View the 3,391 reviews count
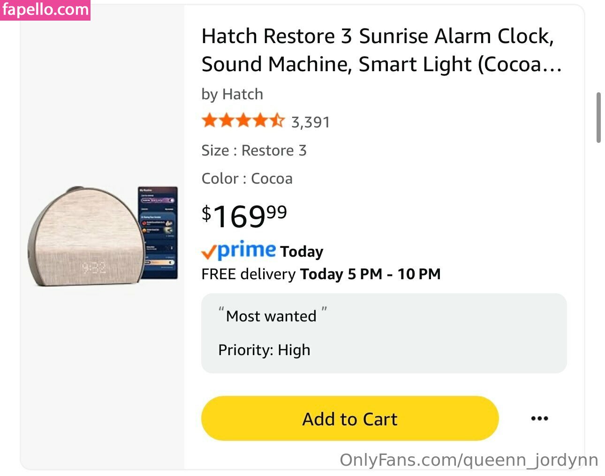This screenshot has height=476, width=605. coord(310,122)
